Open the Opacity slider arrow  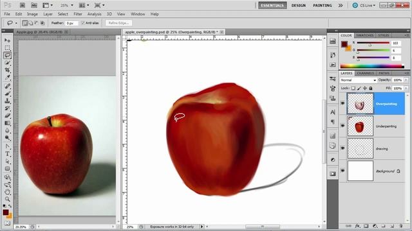pos(406,80)
